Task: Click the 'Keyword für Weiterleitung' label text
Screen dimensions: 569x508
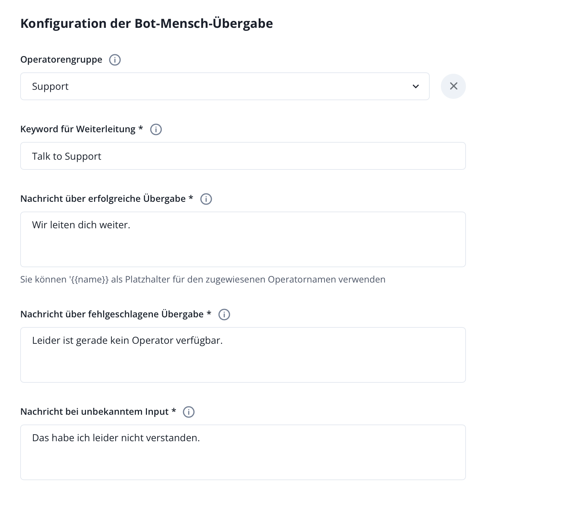Action: 78,129
